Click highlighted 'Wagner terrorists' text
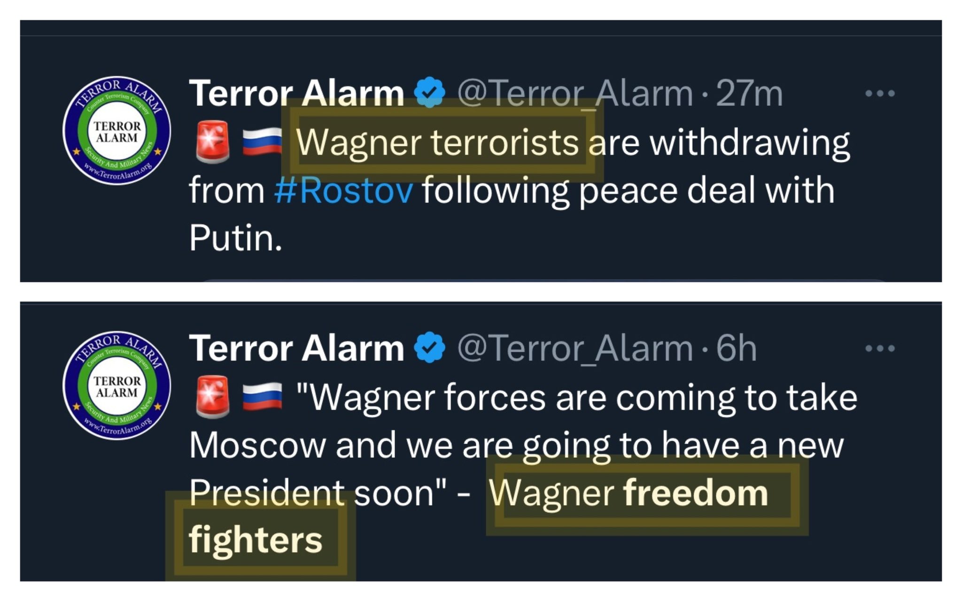 click(x=438, y=142)
